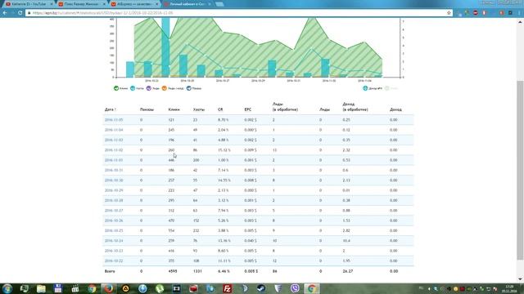This screenshot has width=524, height=294.
Task: Open the AIMP orange triangle taskbar icon
Action: 125,288
